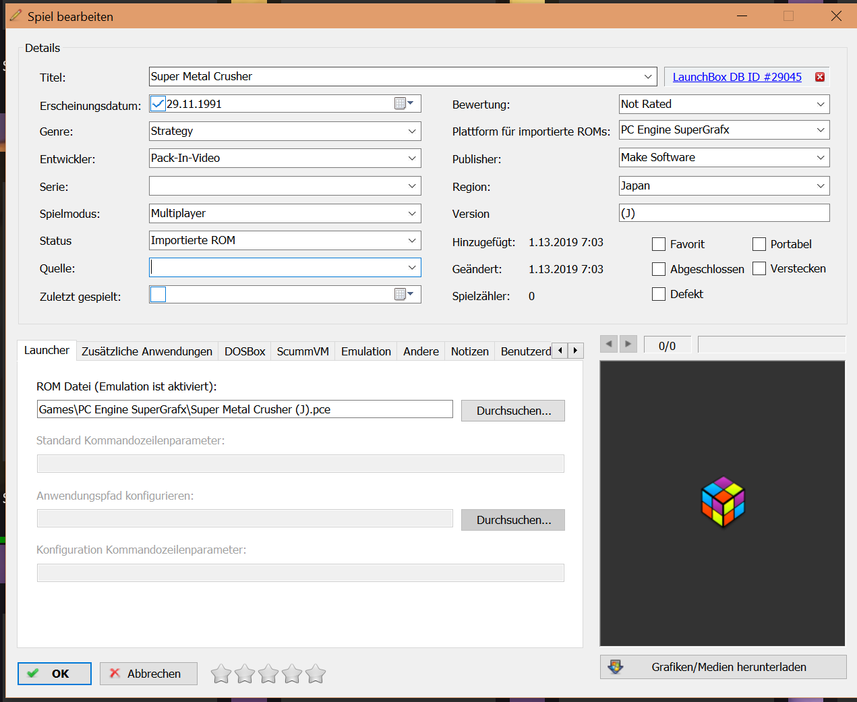
Task: Open the Emulation tab
Action: click(366, 351)
